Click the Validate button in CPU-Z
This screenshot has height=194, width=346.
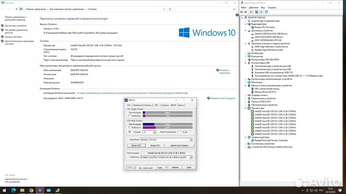coord(175,168)
